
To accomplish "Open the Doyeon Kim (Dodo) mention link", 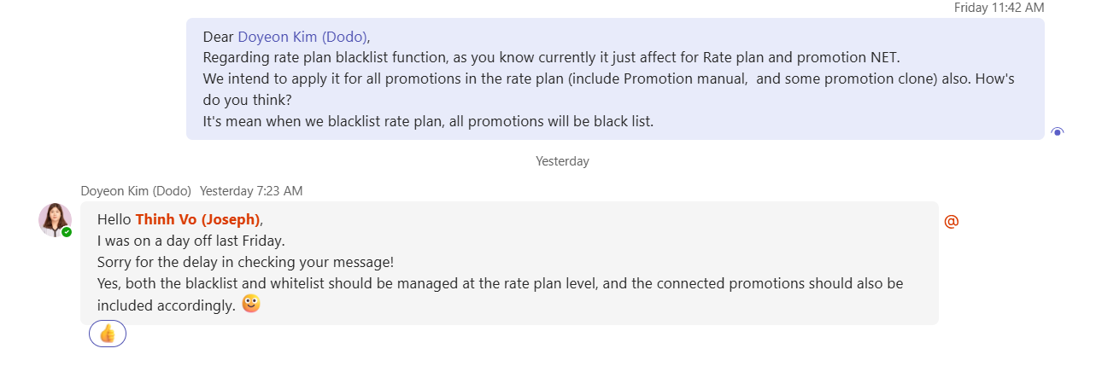I will [x=302, y=37].
